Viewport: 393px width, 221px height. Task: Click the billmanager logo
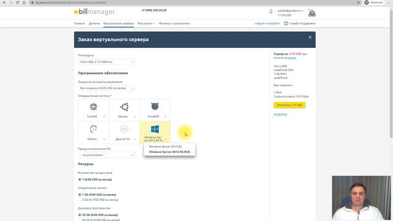[94, 12]
